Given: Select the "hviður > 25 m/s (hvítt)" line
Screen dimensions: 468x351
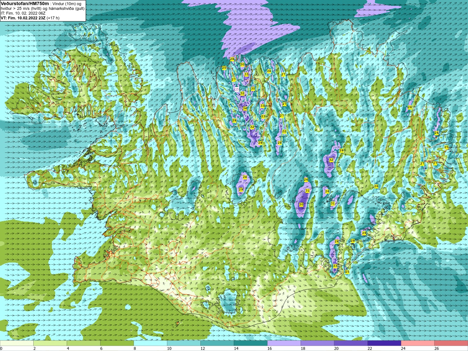Looking at the screenshot, I should [22, 8].
